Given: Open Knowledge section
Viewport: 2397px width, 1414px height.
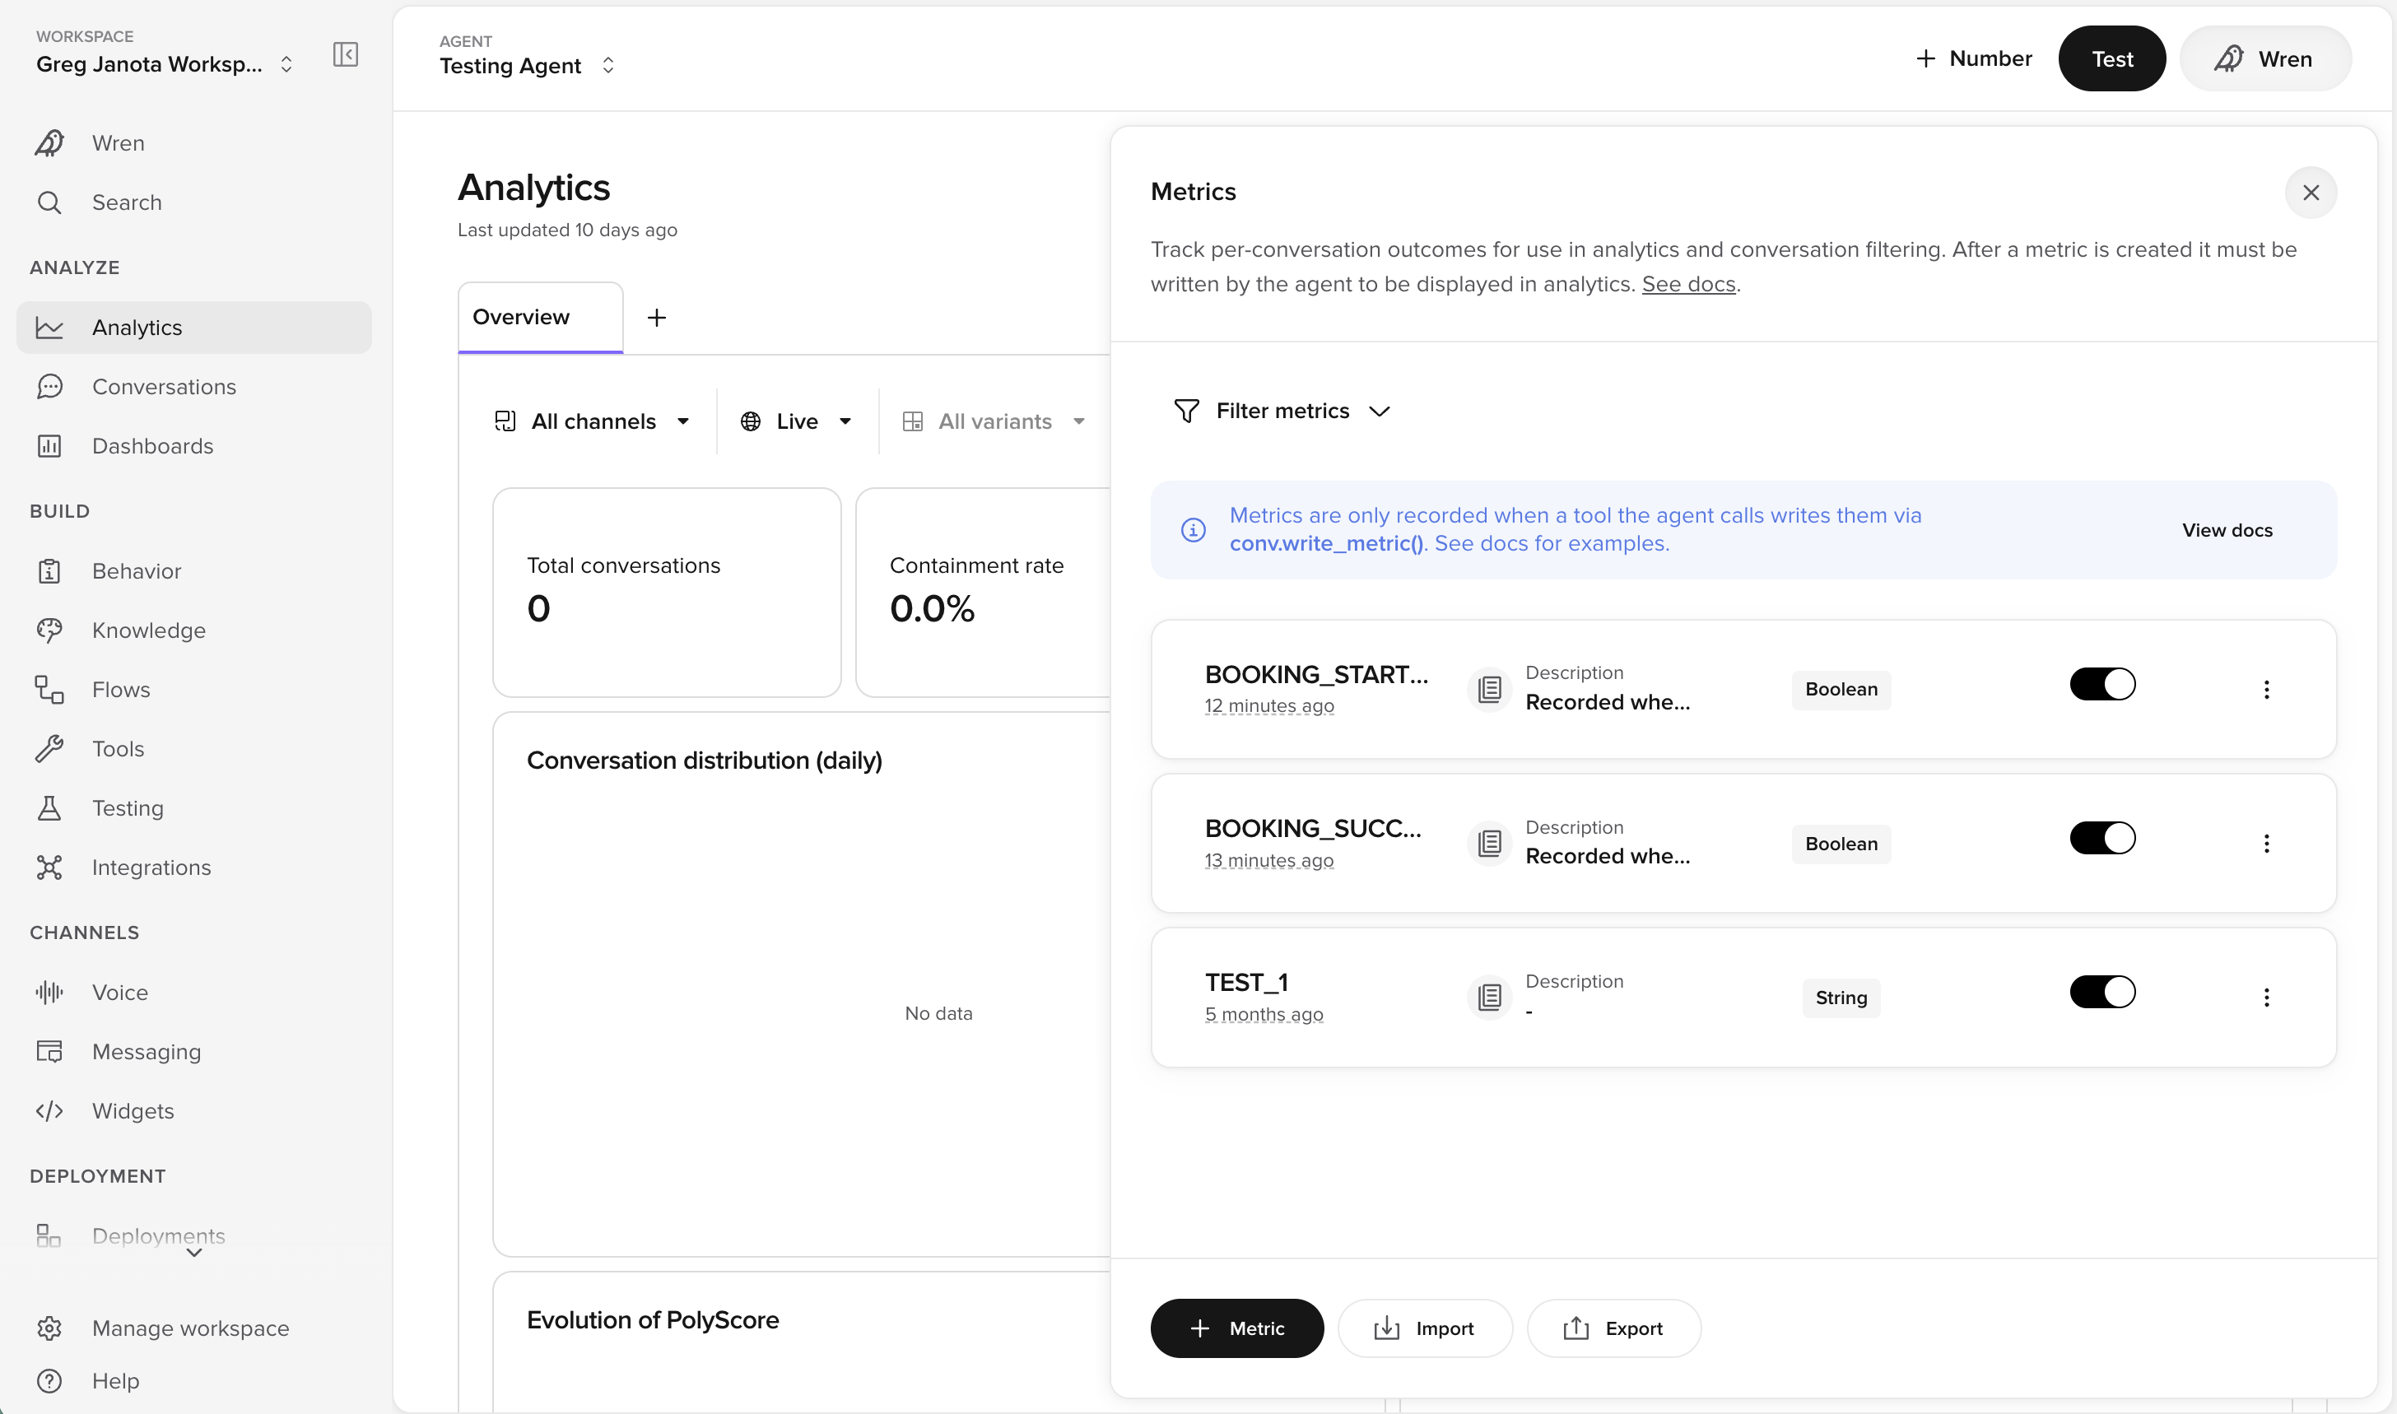Looking at the screenshot, I should point(193,630).
